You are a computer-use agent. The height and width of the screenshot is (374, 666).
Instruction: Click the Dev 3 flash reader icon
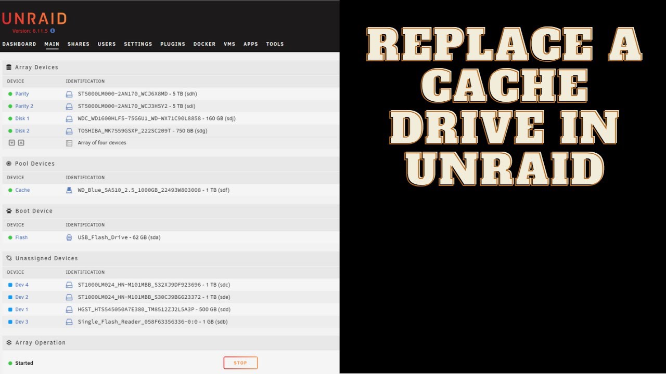tap(69, 322)
